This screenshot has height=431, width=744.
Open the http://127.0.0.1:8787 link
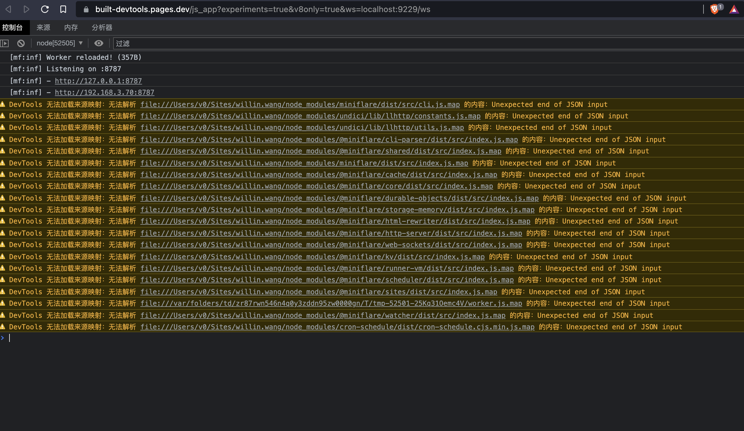coord(98,81)
